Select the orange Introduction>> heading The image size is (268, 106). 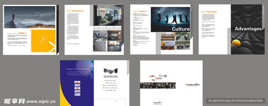[78, 11]
